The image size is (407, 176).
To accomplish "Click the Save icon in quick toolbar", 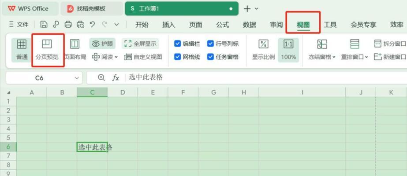I will [44, 25].
